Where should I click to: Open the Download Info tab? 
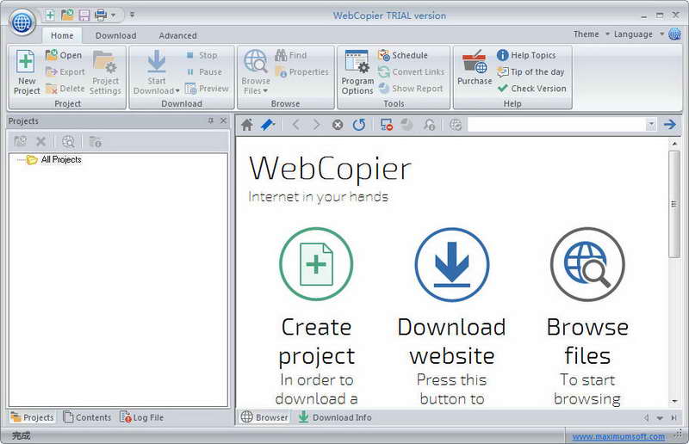pyautogui.click(x=335, y=417)
